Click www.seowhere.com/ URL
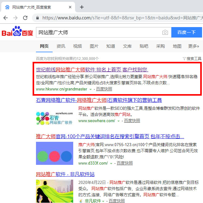Image resolution: width=203 pixels, height=203 pixels. [97, 121]
